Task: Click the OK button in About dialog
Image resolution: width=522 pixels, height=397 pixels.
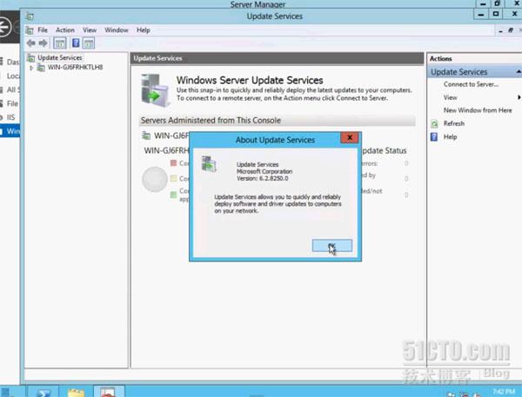Action: click(x=332, y=246)
